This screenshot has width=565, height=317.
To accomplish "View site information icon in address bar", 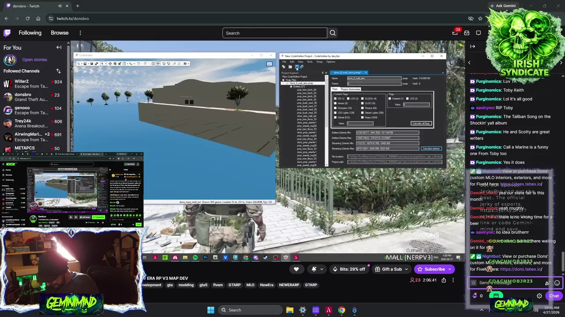I will (51, 18).
